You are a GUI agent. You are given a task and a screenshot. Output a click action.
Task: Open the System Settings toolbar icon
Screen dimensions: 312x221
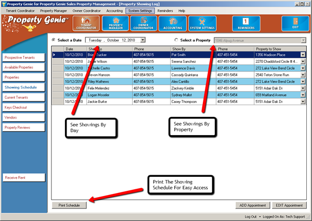pyautogui.click(x=202, y=23)
